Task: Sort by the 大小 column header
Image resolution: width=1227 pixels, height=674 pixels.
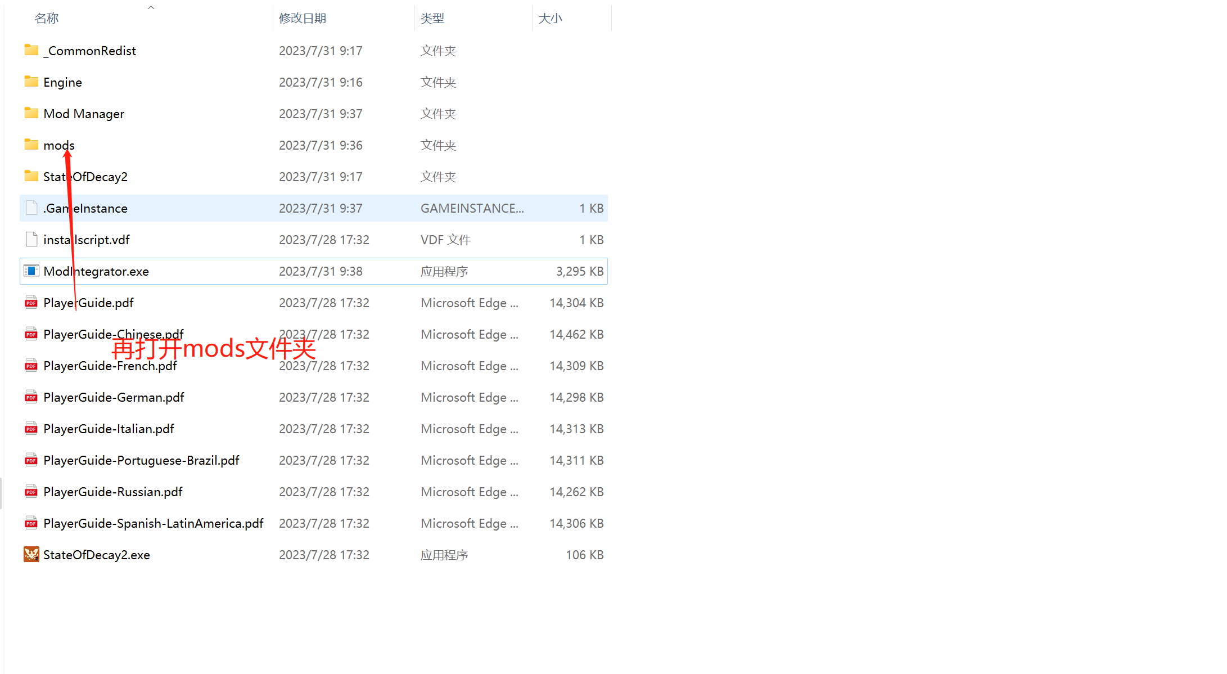Action: coord(550,19)
